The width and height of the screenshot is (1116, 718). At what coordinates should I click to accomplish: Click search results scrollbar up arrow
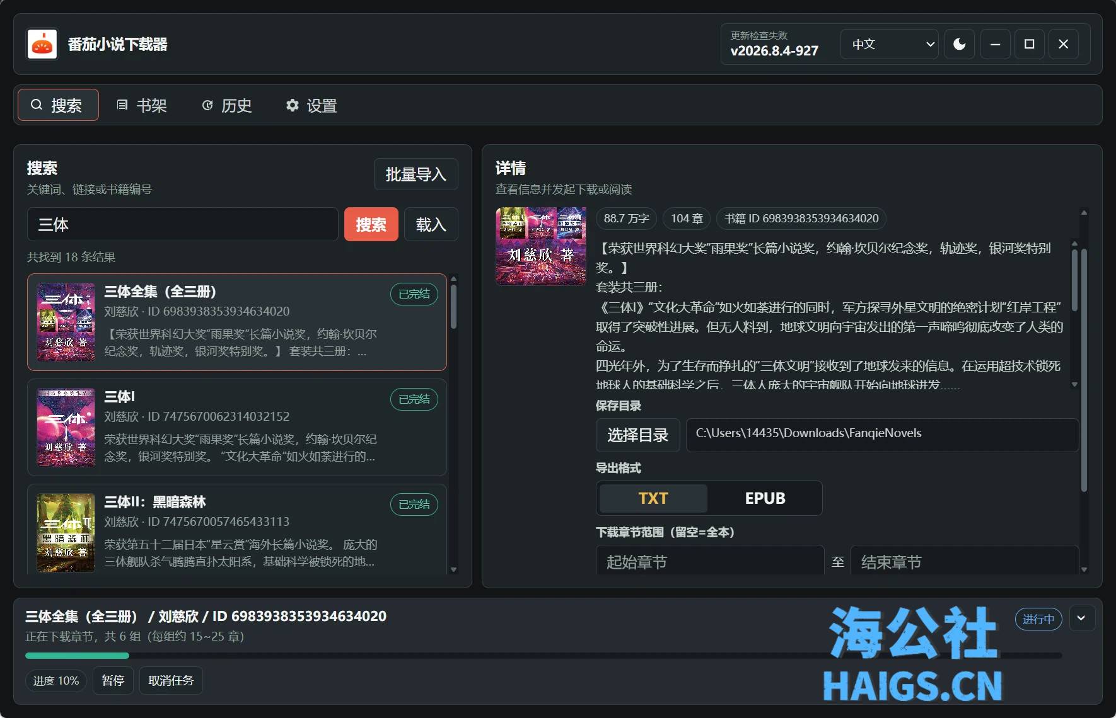tap(454, 278)
